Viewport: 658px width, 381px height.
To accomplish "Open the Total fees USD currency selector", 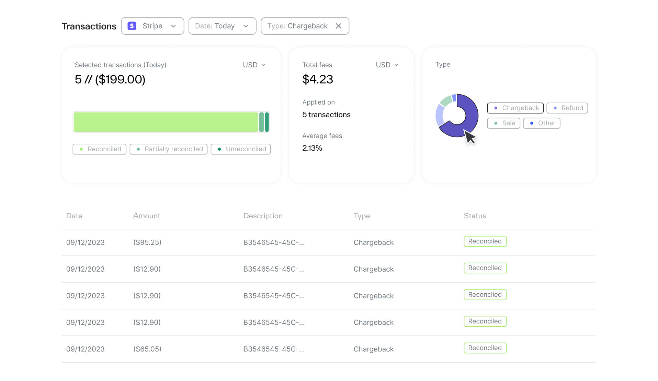I will point(387,65).
